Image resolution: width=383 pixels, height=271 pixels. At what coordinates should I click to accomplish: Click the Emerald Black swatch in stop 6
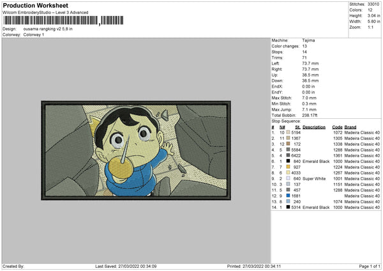coord(289,161)
